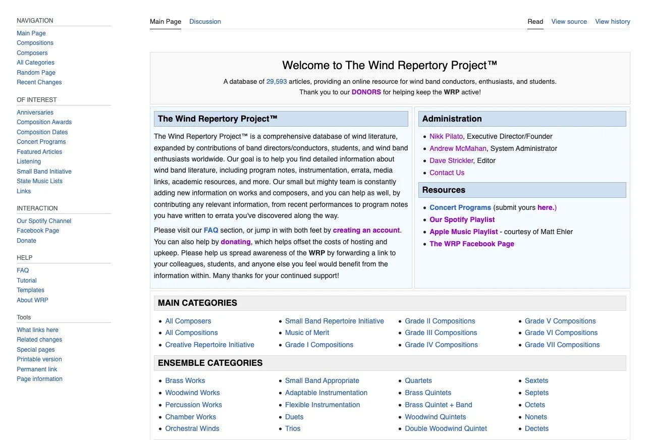Click Contact Us under Administration
The height and width of the screenshot is (440, 648).
click(x=447, y=173)
